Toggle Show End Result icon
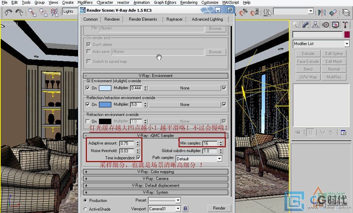 tap(310, 132)
